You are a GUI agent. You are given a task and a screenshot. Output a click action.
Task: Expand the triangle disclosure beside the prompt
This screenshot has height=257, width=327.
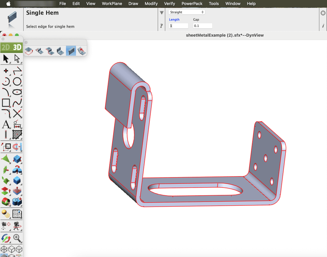click(162, 13)
